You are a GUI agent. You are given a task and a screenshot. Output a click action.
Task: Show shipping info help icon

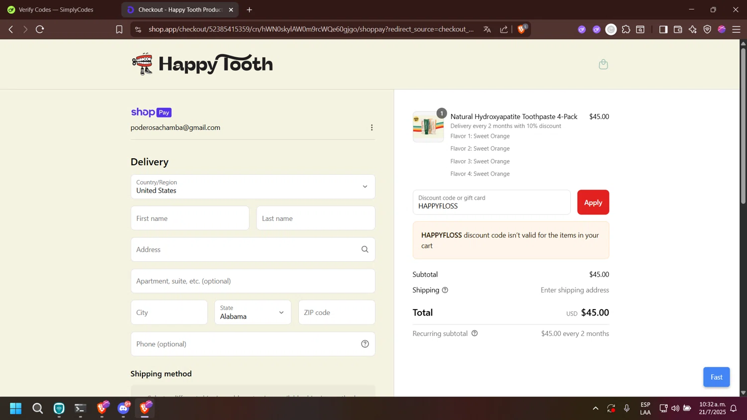(445, 290)
